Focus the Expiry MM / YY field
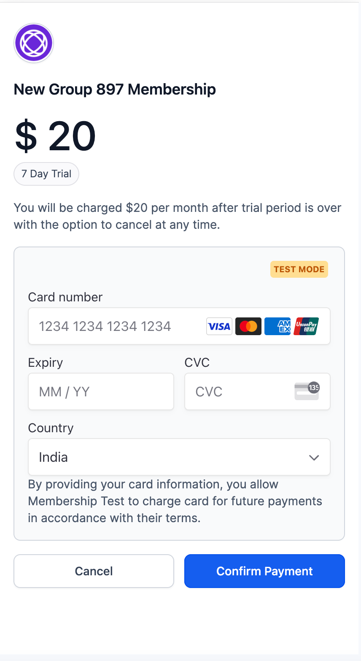This screenshot has height=661, width=361. point(101,392)
